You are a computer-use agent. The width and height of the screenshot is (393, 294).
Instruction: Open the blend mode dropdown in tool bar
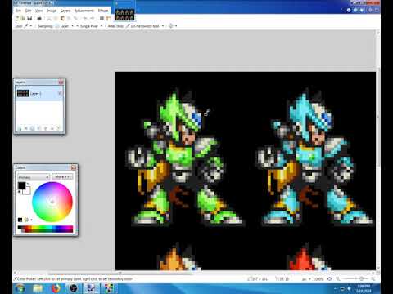coord(173,26)
